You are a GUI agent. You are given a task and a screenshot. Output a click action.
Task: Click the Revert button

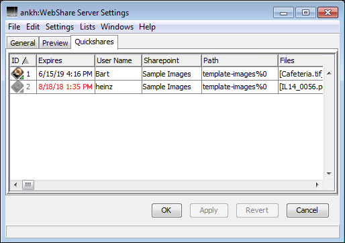point(257,210)
